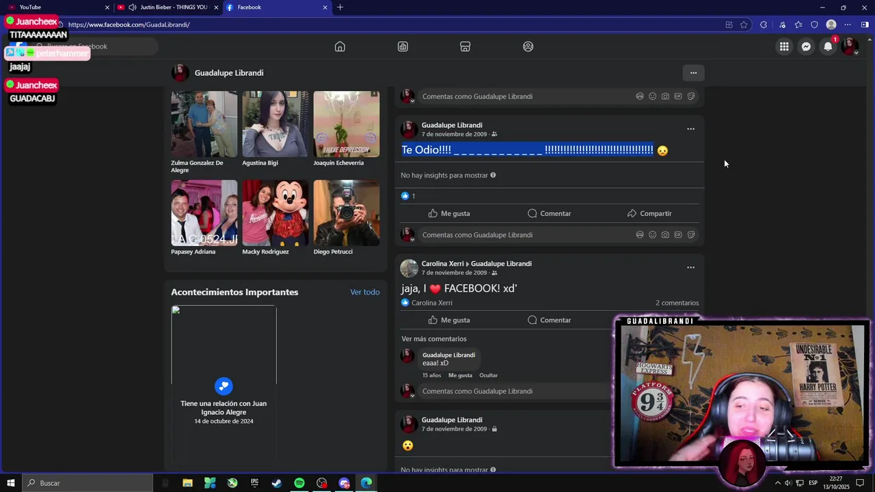Open the Marketplace icon in top nav

(x=465, y=46)
